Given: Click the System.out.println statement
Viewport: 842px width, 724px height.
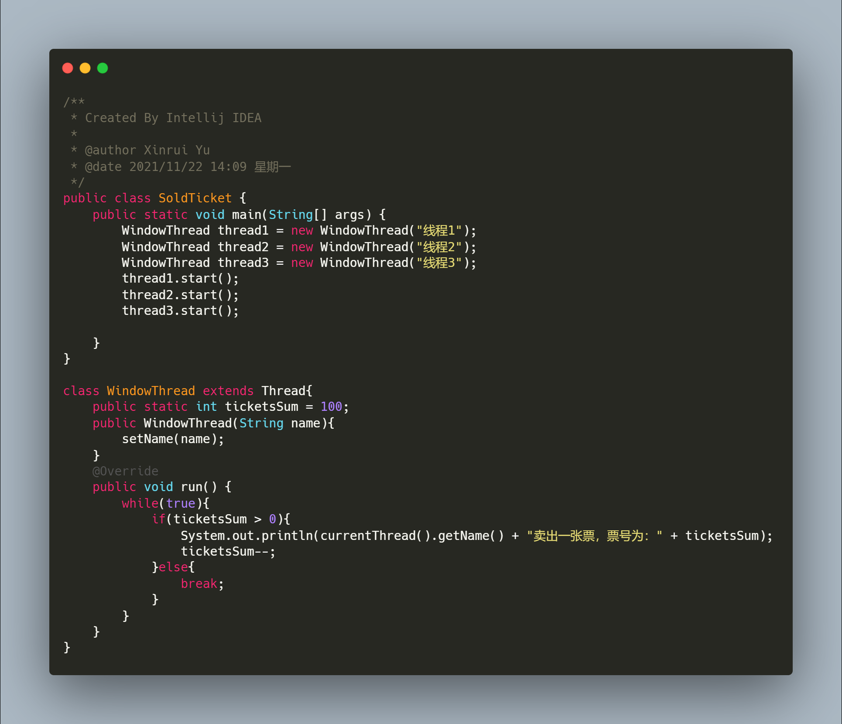Looking at the screenshot, I should (246, 536).
